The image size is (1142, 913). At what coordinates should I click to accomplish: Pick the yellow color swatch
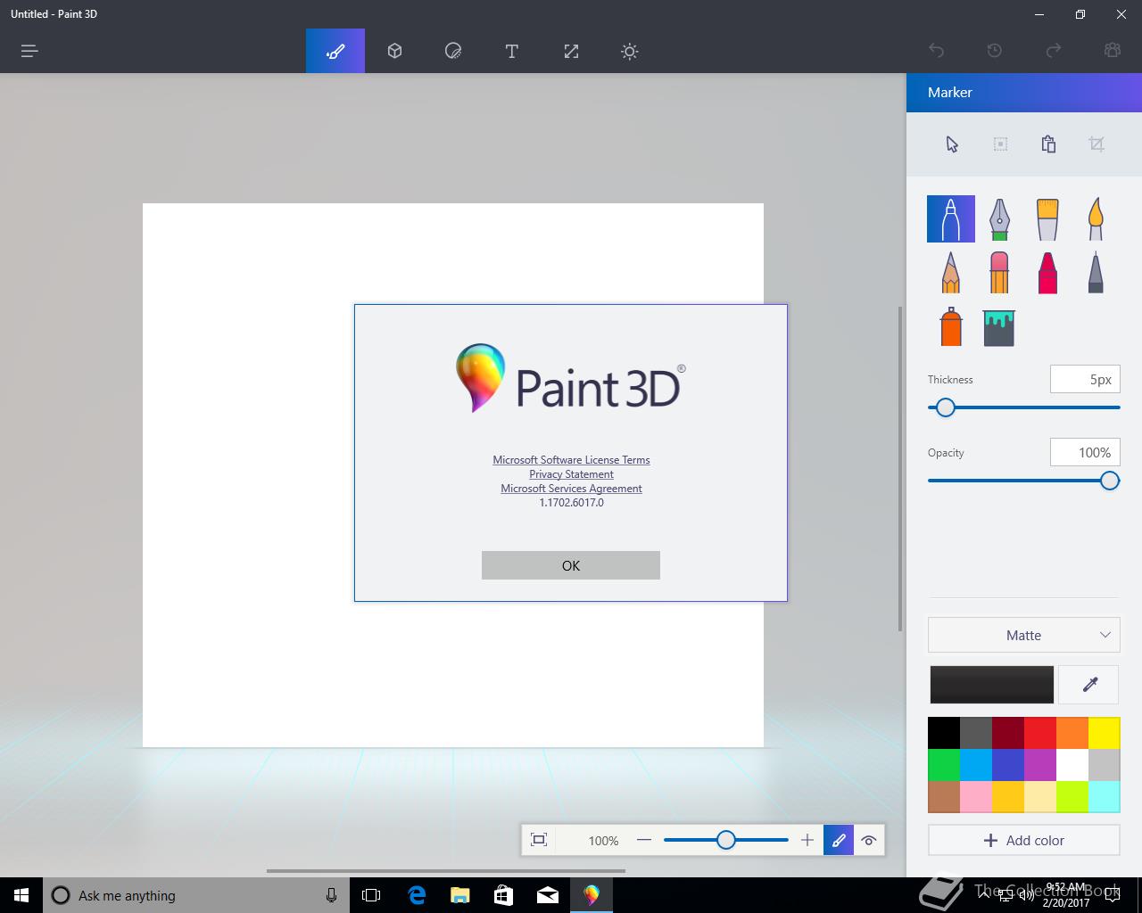click(x=1105, y=733)
